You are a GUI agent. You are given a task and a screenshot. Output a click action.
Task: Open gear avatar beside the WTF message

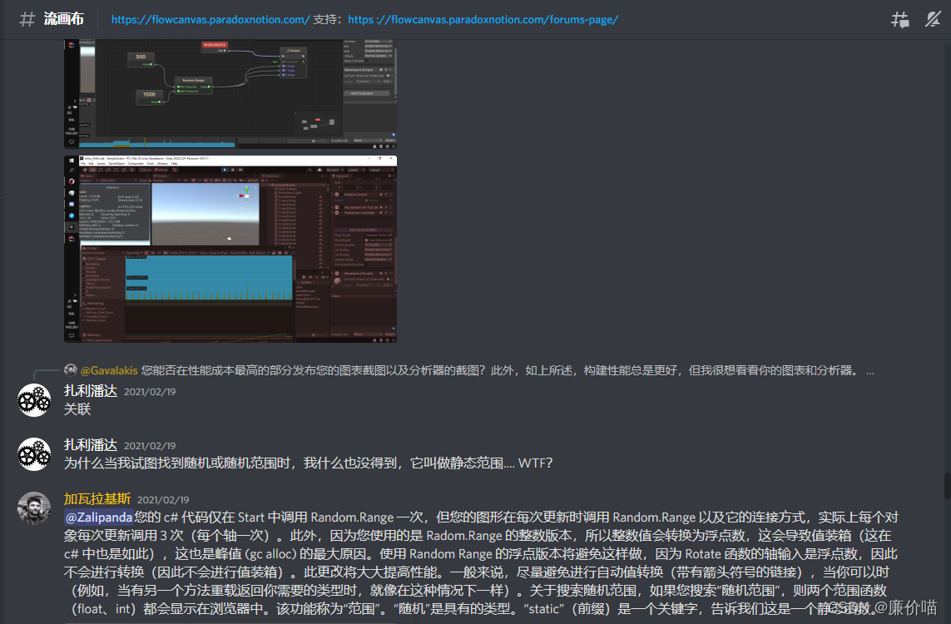tap(34, 454)
